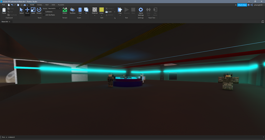Screen dimensions: 265x140
Task: Click the round help icon beside What's New
Action: 248,5
